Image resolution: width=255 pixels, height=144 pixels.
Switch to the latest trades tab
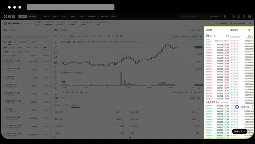click(234, 30)
